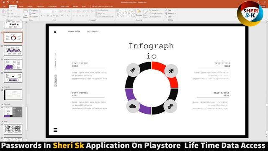
Task: Click the Cut command
Action: coord(10,10)
